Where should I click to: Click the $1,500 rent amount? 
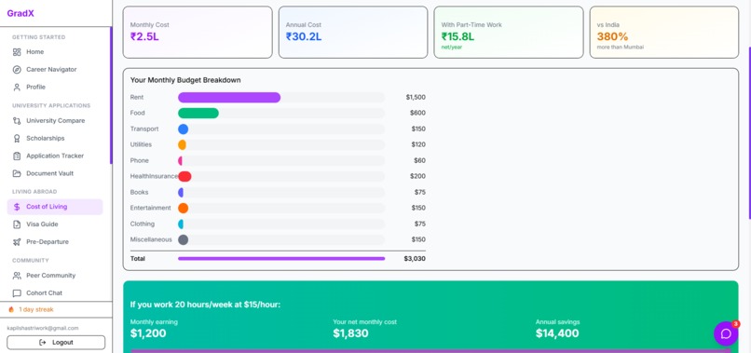tap(416, 97)
